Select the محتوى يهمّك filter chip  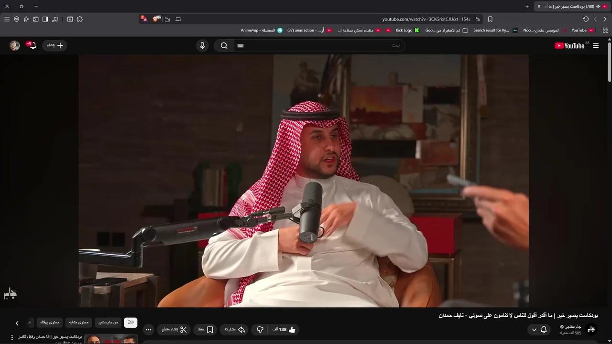(x=50, y=322)
